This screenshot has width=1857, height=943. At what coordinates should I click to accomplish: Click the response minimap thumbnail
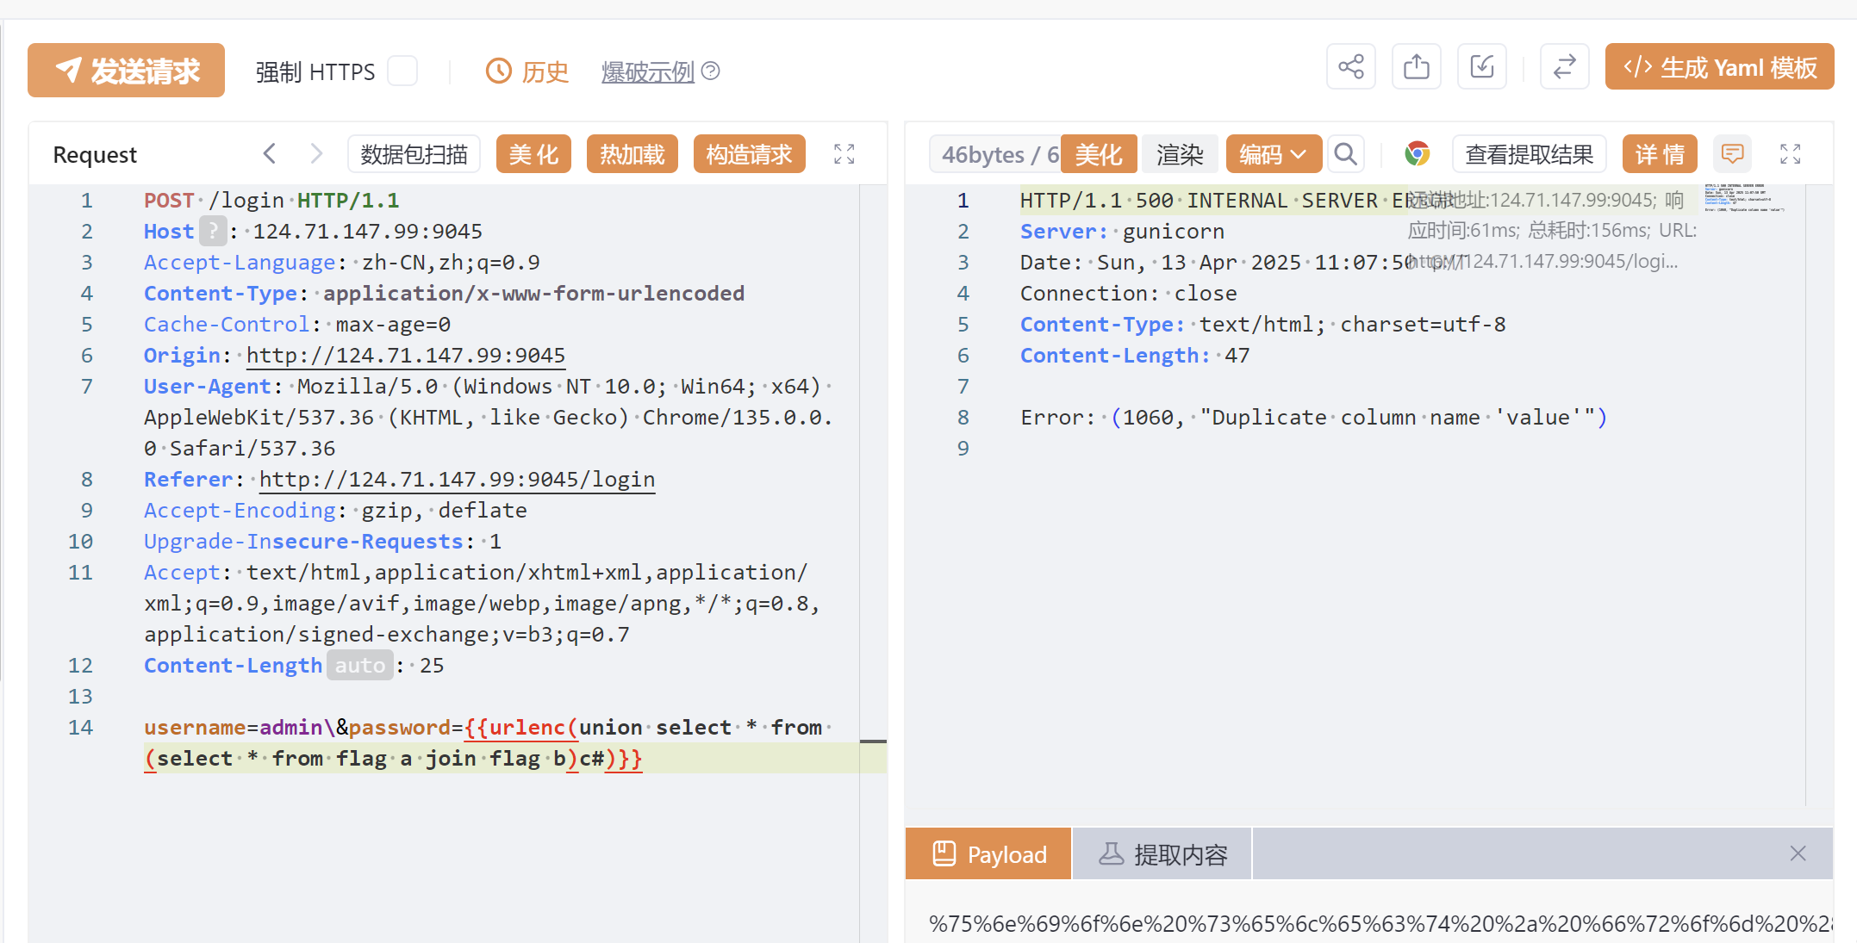(1744, 198)
